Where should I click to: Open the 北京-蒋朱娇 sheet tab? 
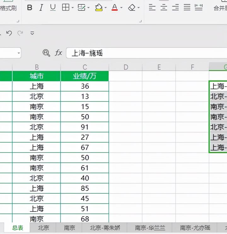(x=105, y=228)
